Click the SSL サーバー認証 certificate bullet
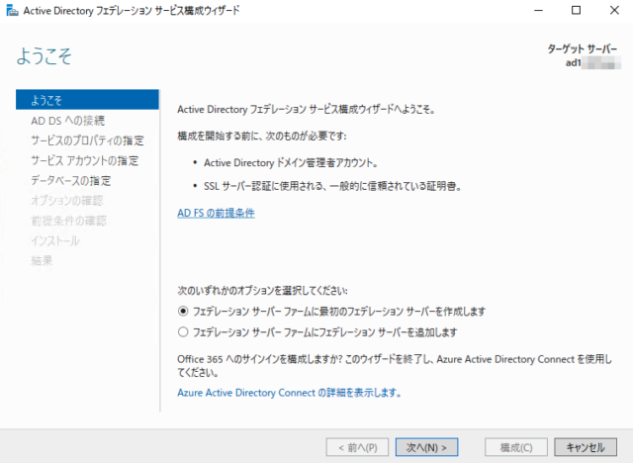The width and height of the screenshot is (633, 463). tap(332, 186)
